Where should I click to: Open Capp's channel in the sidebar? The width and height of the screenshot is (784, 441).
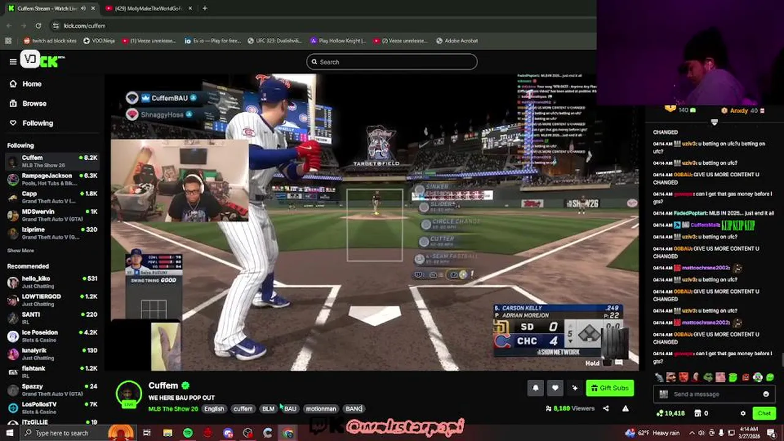tap(52, 197)
